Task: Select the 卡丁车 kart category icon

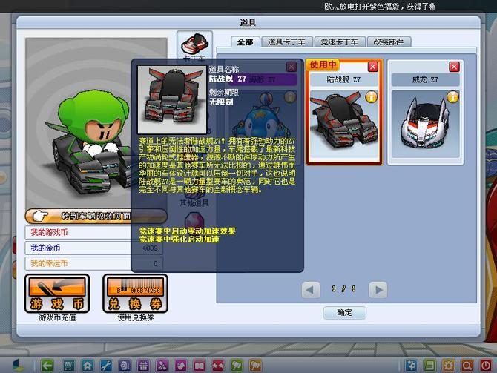Action: [194, 47]
